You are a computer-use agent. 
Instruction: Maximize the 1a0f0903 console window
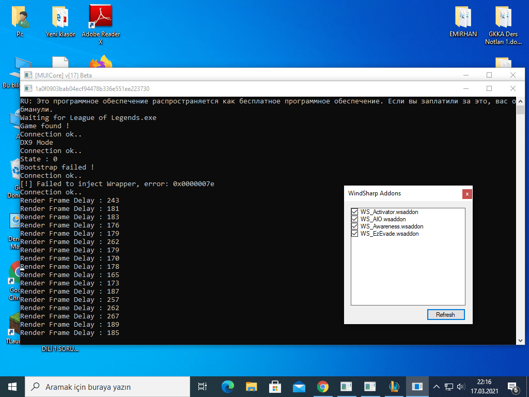489,89
